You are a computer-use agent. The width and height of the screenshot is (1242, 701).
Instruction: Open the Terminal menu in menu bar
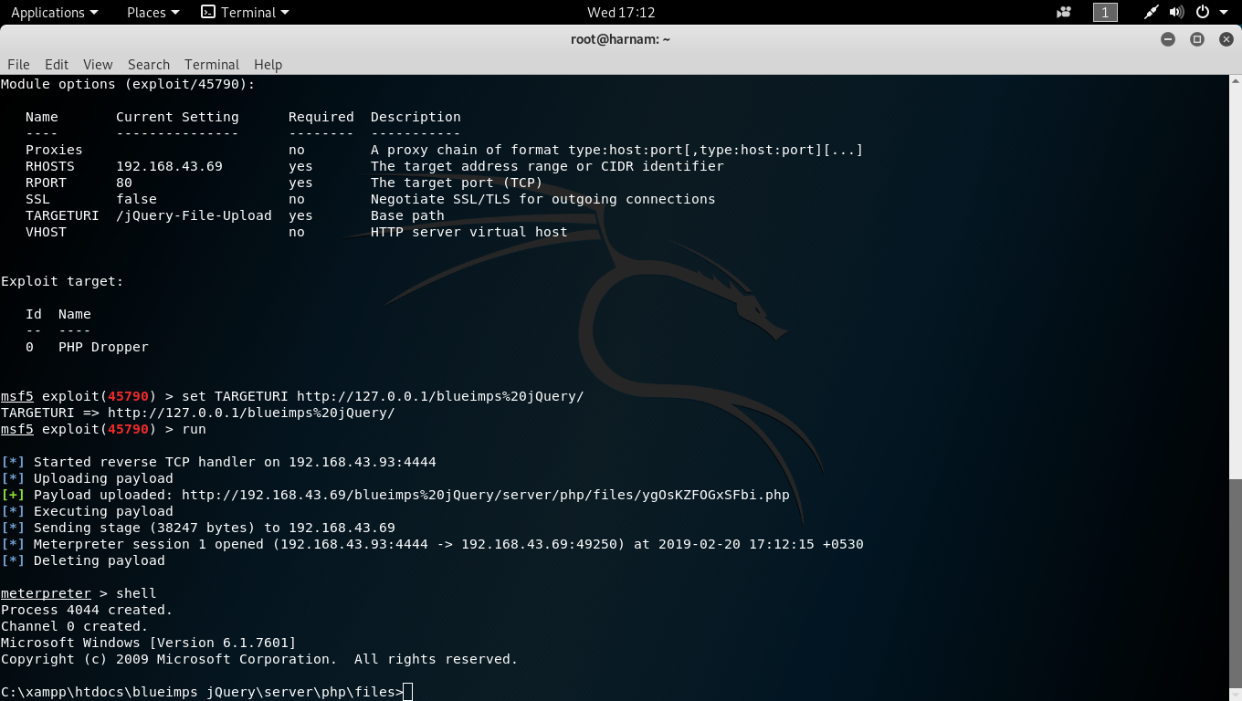coord(212,64)
